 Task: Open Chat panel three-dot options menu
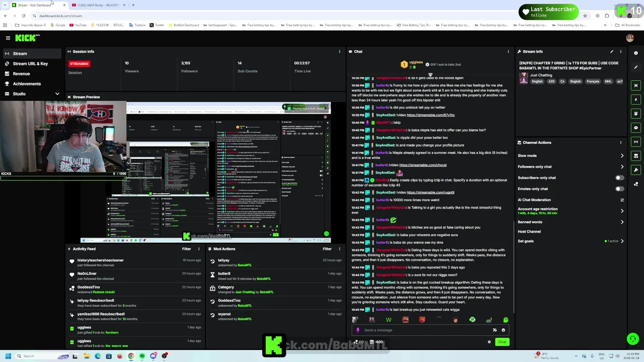(x=508, y=51)
